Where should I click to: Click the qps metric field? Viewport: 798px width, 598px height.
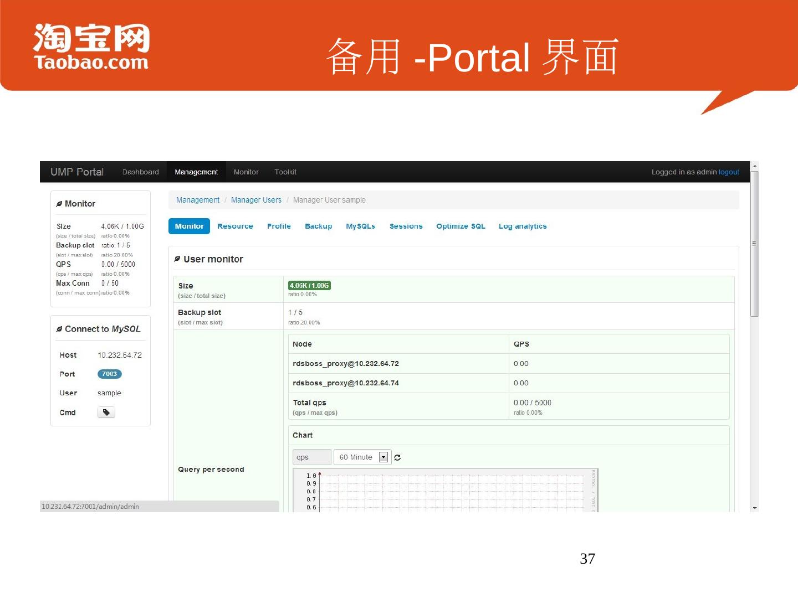(x=311, y=457)
